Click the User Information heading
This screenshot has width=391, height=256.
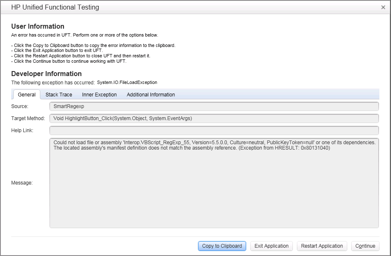[x=38, y=27]
